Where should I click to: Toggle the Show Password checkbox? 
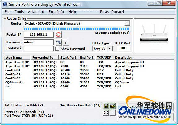click(57, 49)
